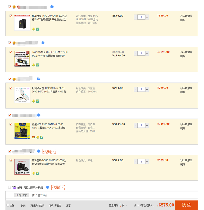Tick the 全选 select-all checkbox

tap(8, 205)
